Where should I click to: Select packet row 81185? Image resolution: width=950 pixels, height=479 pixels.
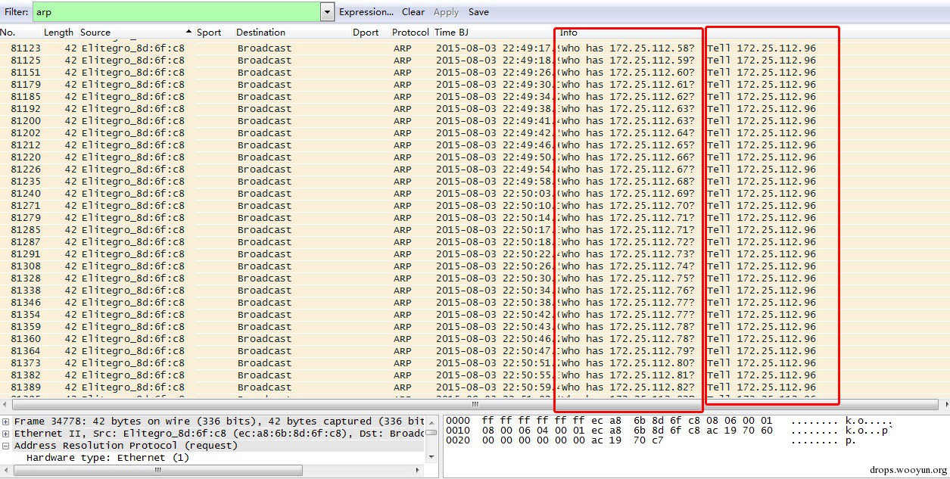(475, 97)
